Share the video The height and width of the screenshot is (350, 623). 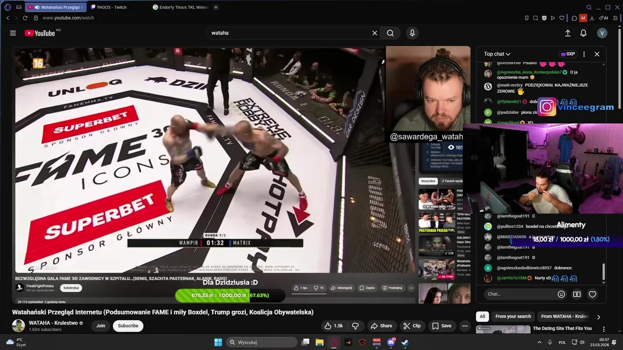(x=381, y=326)
